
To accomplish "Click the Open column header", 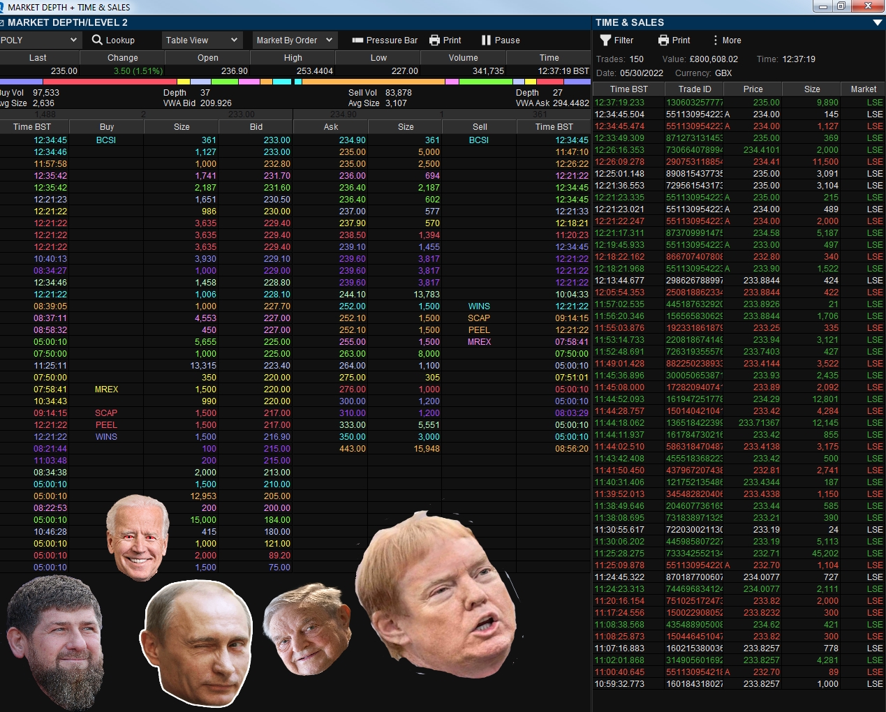I will [x=208, y=58].
